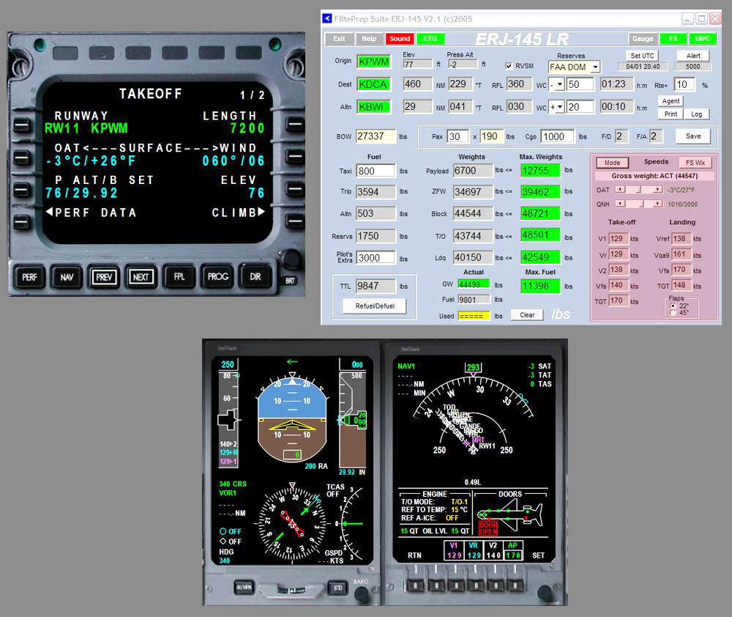
Task: Select the PROG key on the FMS
Action: (x=217, y=277)
